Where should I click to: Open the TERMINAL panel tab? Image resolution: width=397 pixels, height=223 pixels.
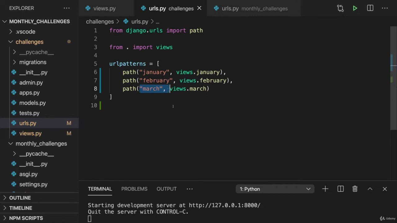pyautogui.click(x=100, y=189)
